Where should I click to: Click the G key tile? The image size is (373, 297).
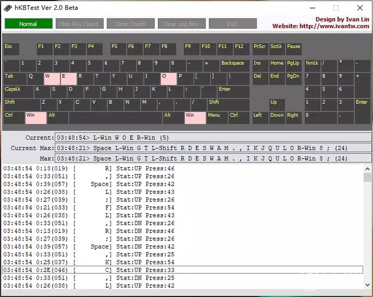pos(109,92)
